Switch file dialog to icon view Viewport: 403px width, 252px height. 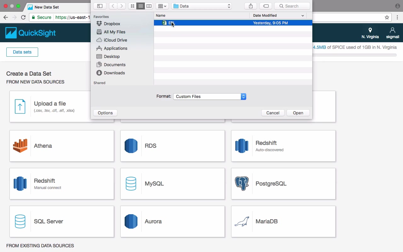tap(132, 6)
